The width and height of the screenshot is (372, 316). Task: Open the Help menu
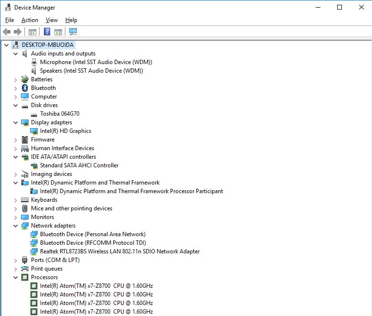pyautogui.click(x=71, y=20)
